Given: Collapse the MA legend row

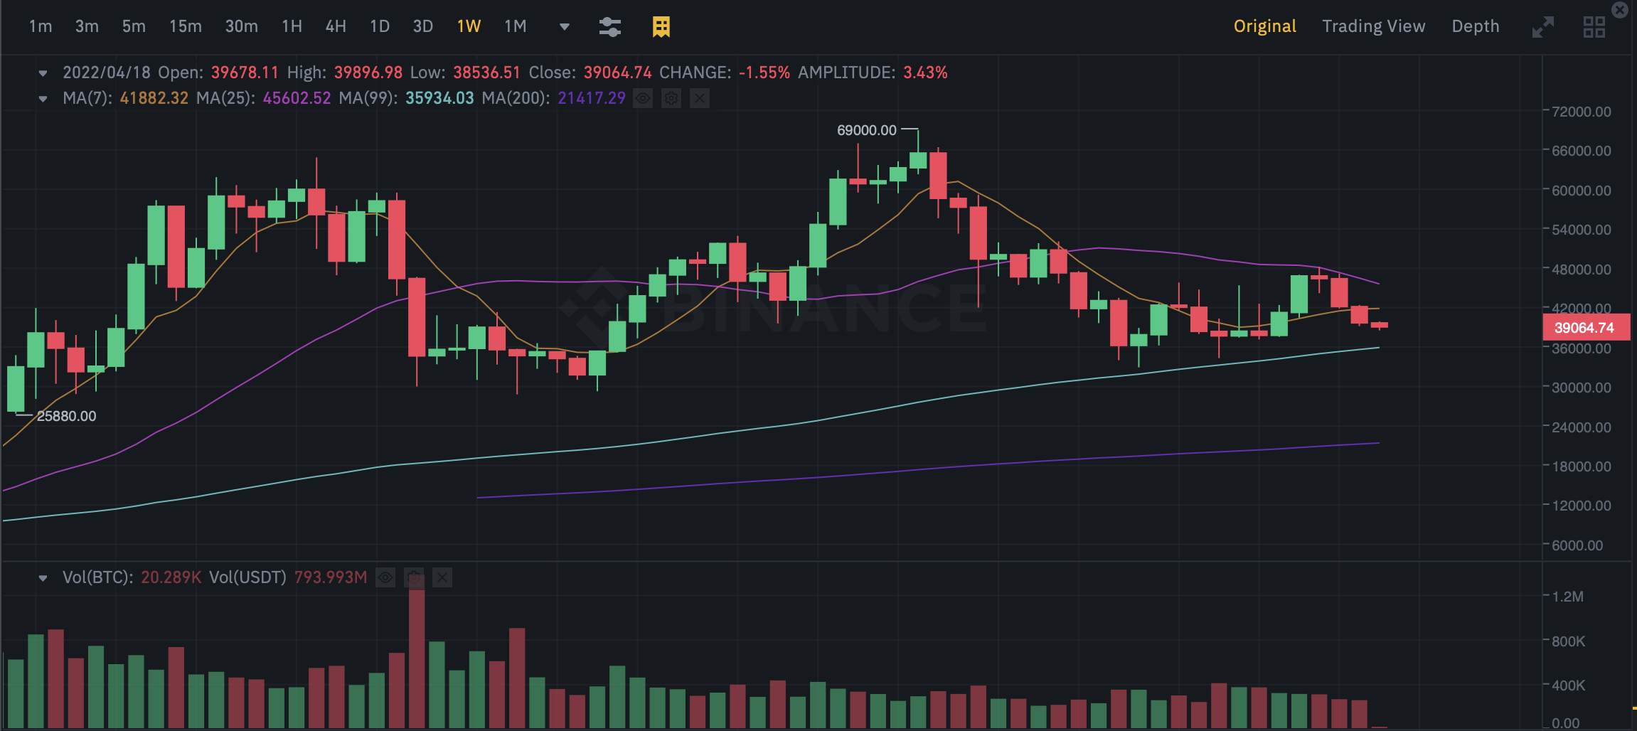Looking at the screenshot, I should [x=43, y=98].
